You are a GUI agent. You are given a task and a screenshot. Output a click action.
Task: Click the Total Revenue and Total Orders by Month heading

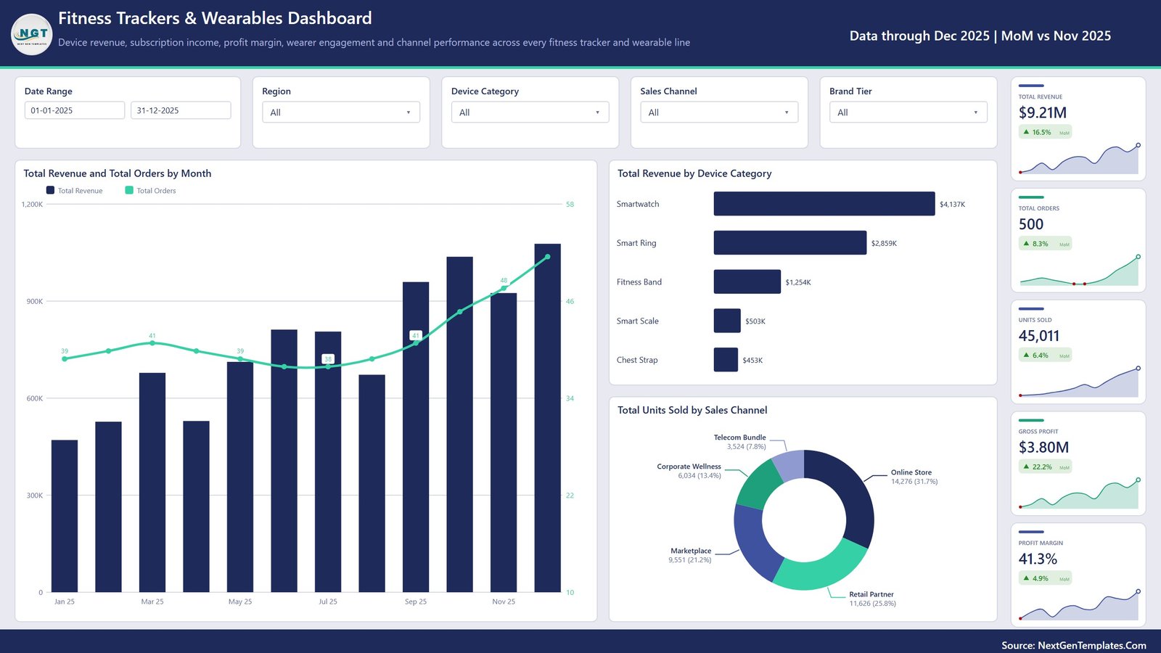pyautogui.click(x=118, y=173)
